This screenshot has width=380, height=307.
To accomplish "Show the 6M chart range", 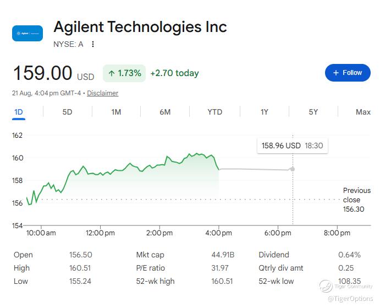I will 165,112.
